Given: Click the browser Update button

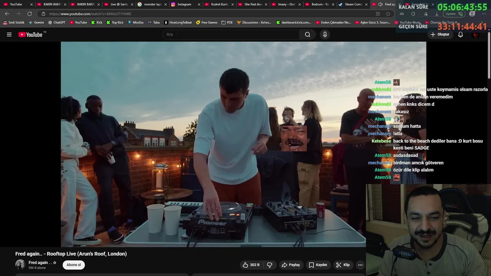Looking at the screenshot, I should pyautogui.click(x=454, y=14).
